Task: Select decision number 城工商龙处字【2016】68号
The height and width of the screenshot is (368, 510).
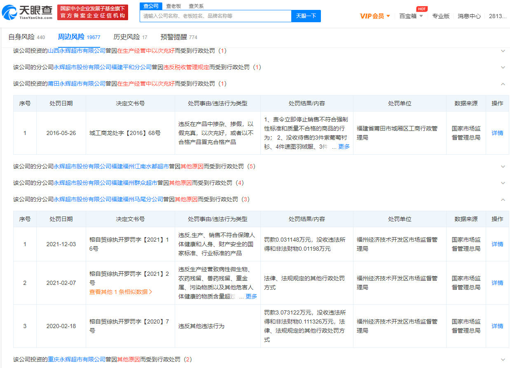Action: (x=125, y=133)
